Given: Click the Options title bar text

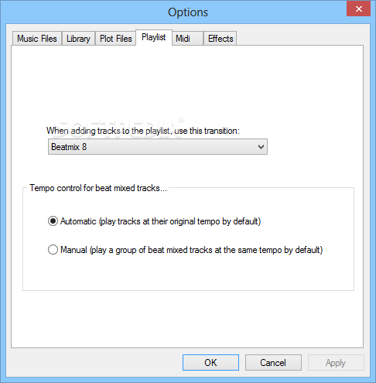Looking at the screenshot, I should (x=188, y=12).
